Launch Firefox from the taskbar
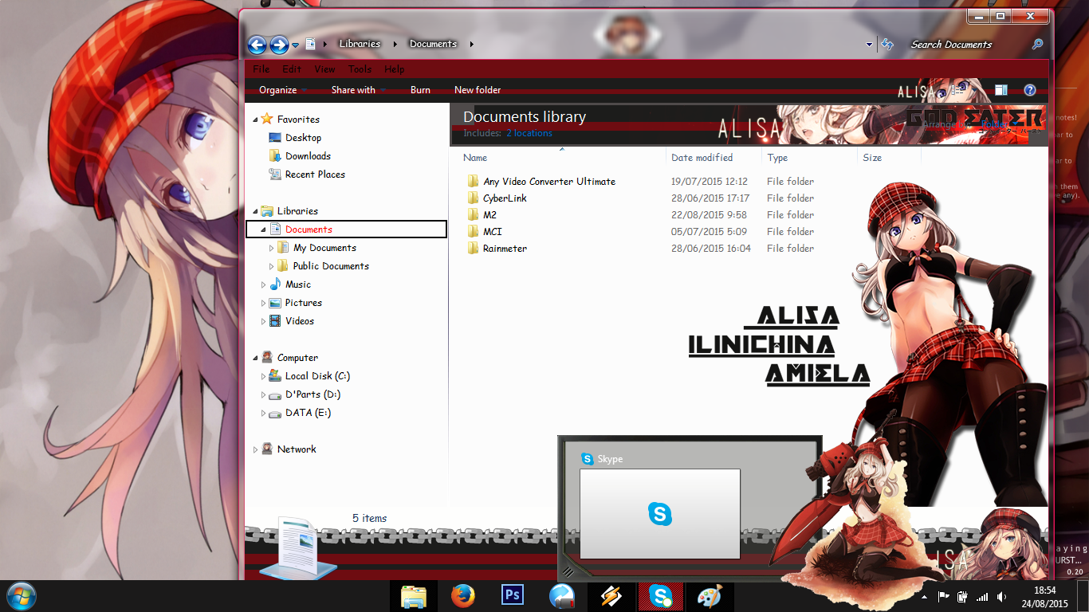 tap(463, 596)
